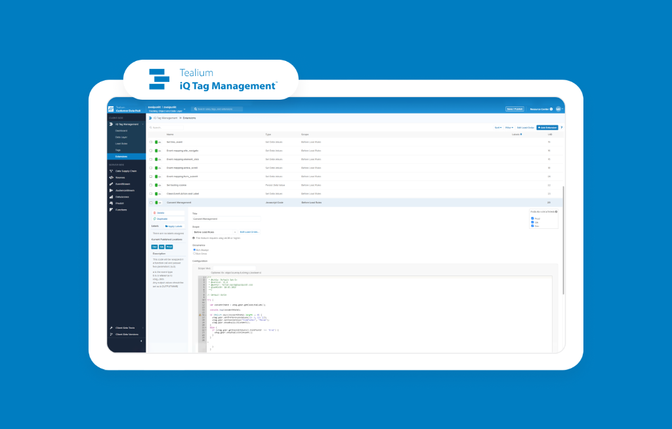Click the warning icon in the code editor gutter

click(199, 315)
